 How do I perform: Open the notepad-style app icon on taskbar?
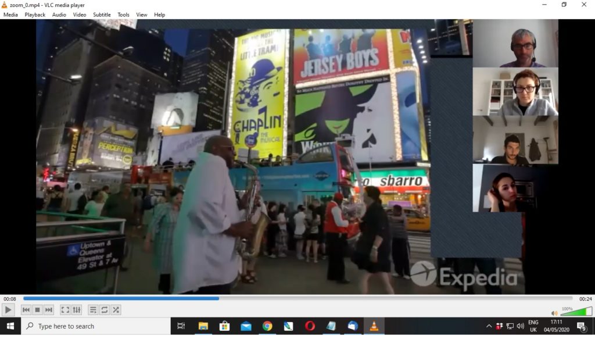331,326
